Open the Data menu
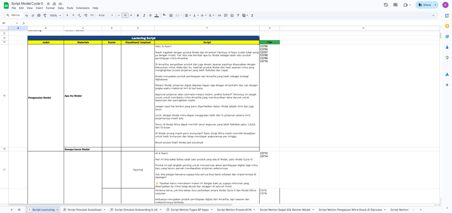 (x=61, y=8)
